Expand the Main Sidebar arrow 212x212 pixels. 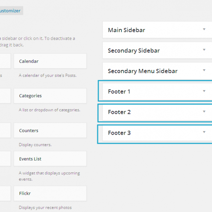point(204,30)
